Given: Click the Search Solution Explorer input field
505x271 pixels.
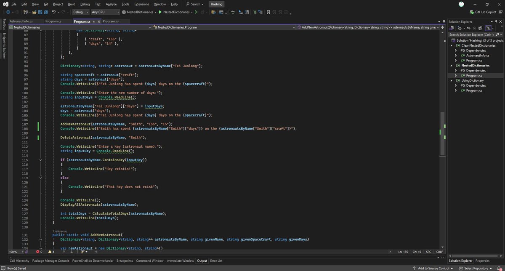Looking at the screenshot, I should click(471, 35).
